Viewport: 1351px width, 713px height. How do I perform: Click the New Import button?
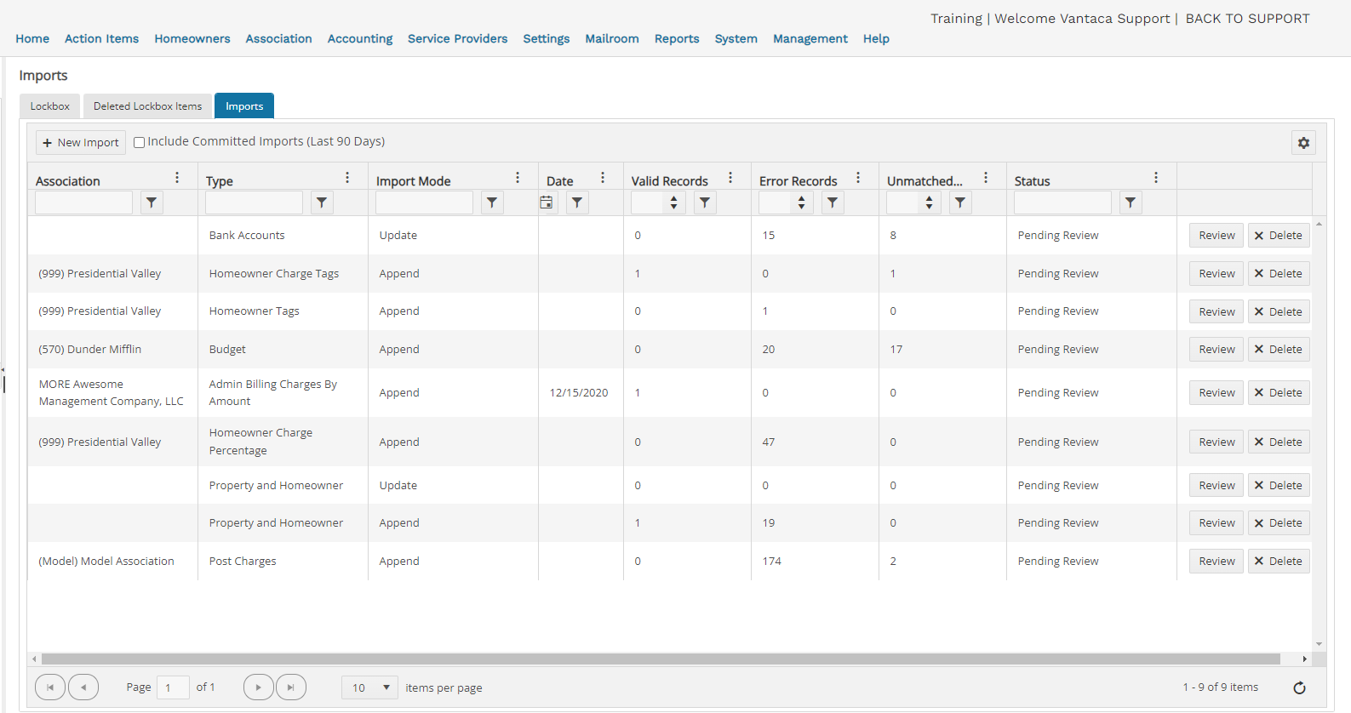coord(81,143)
